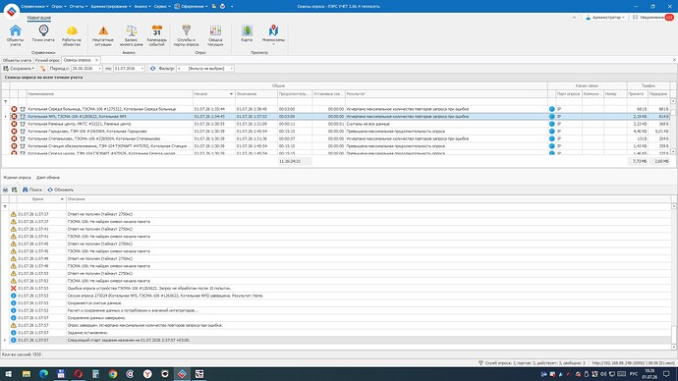Screen dimensions: 678x381
Task: Select the Навигация ribbon tab
Action: (39, 18)
